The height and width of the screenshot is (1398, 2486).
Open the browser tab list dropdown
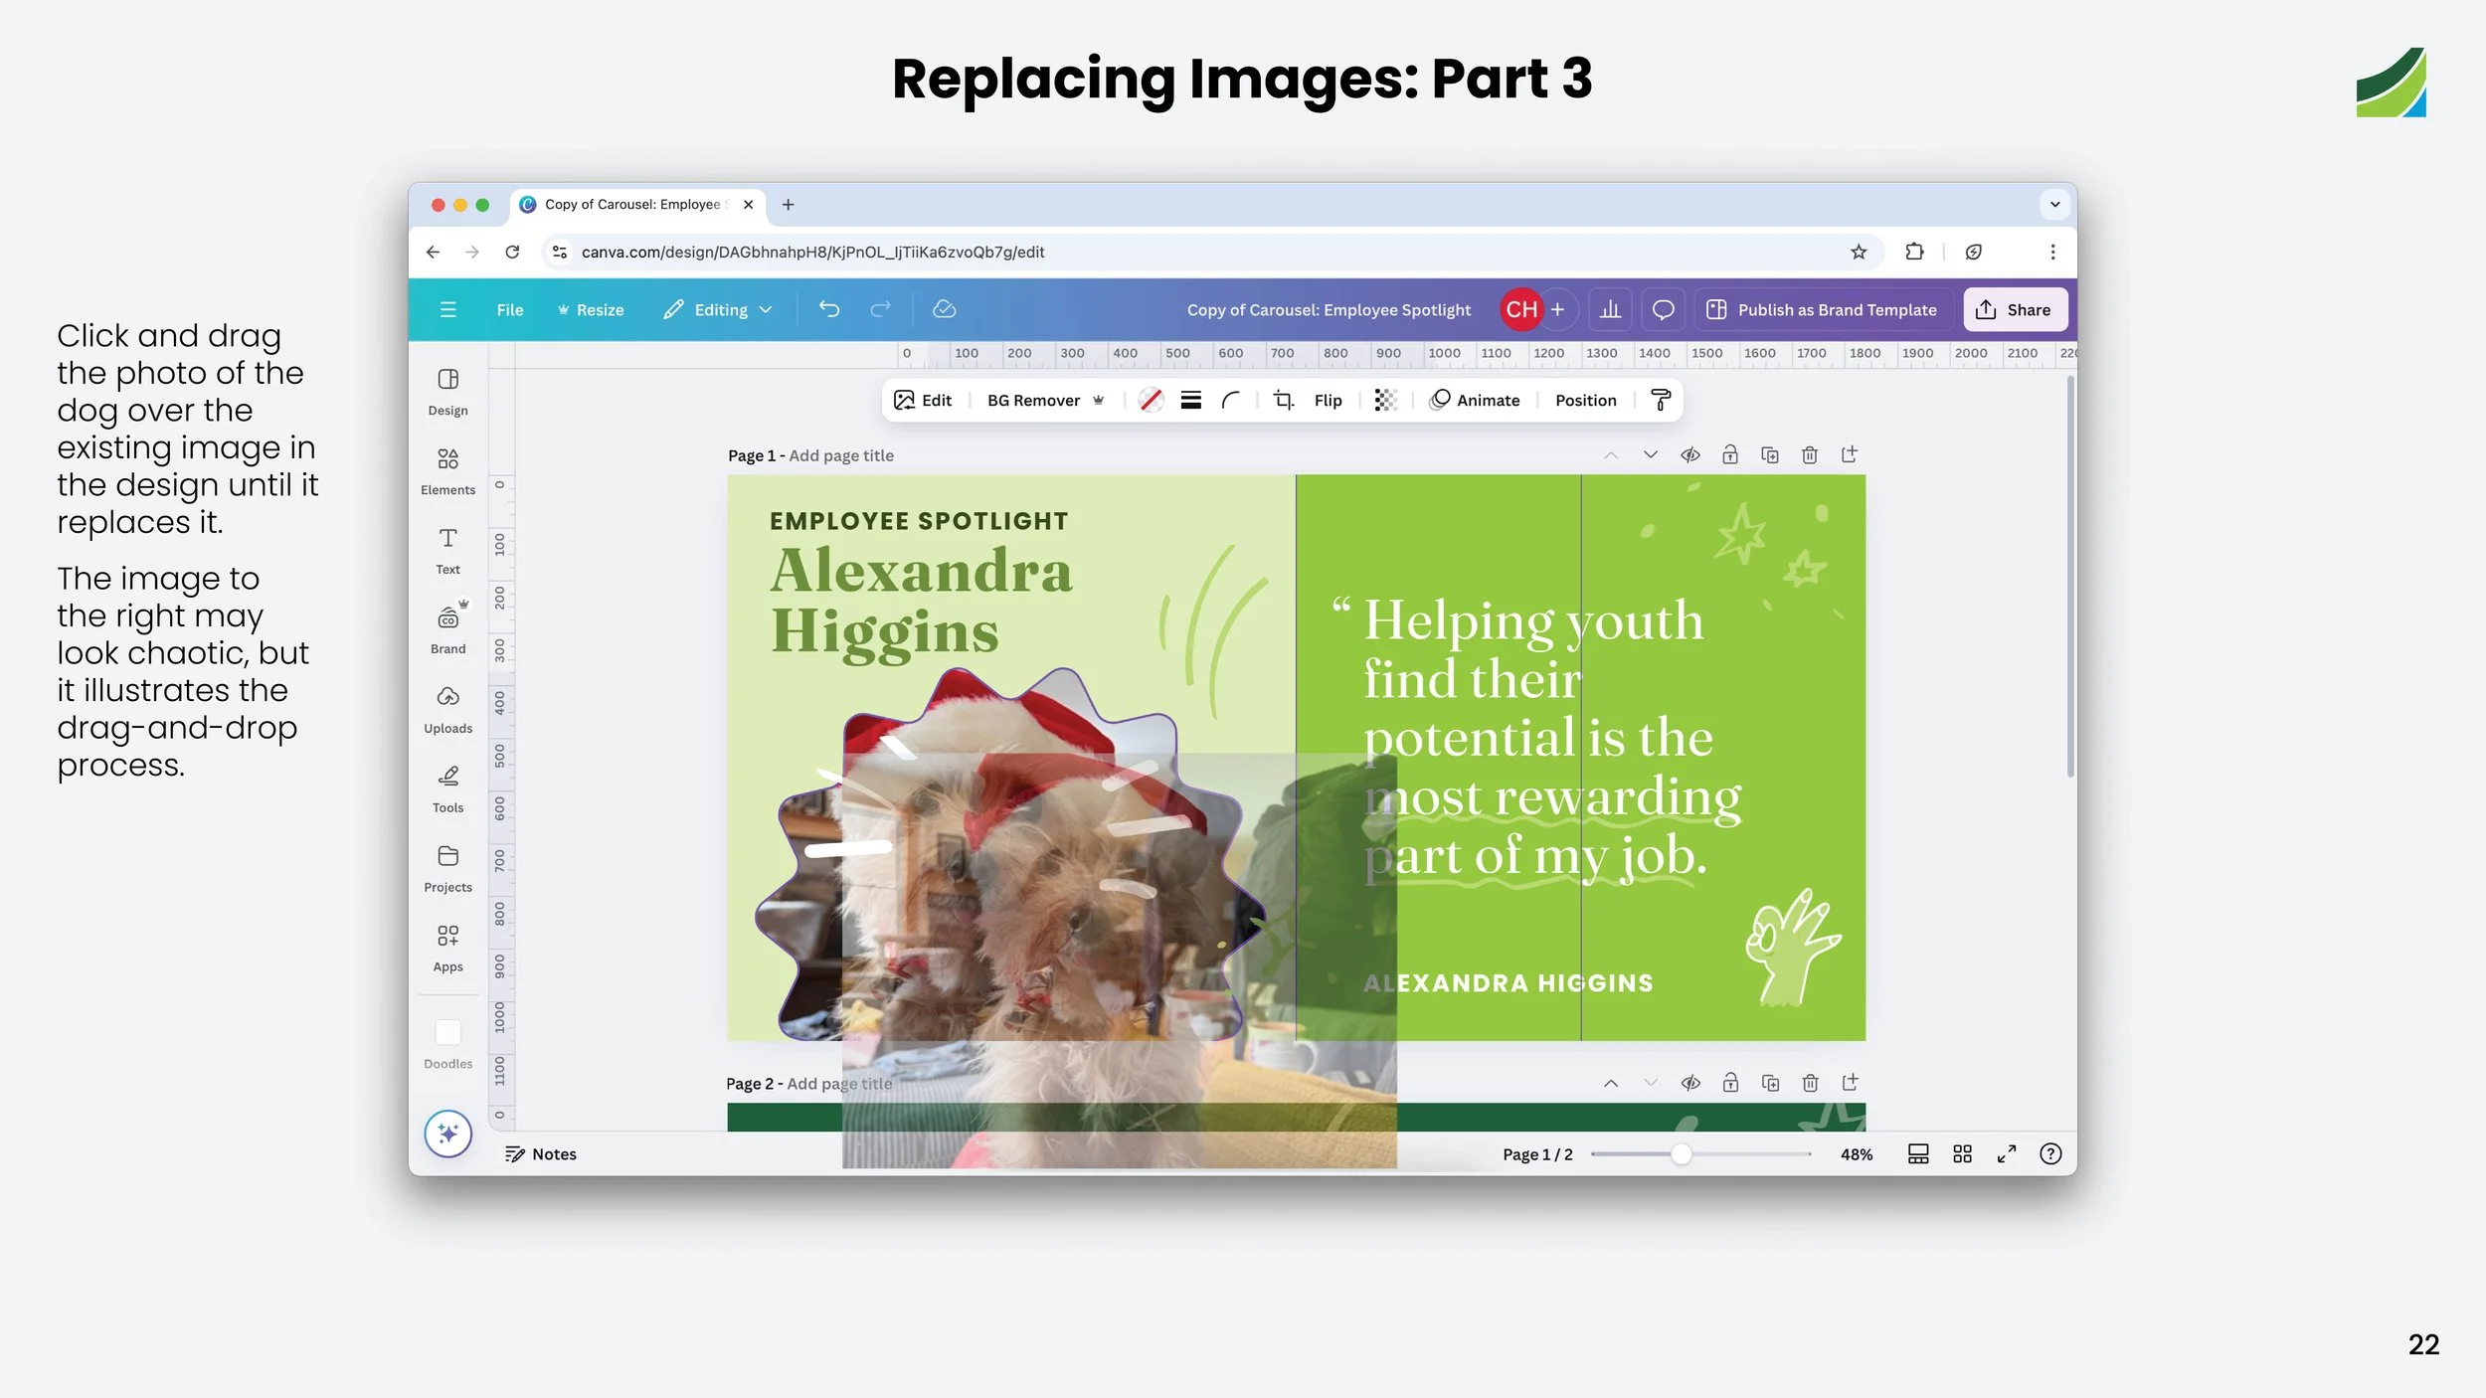pos(2054,205)
